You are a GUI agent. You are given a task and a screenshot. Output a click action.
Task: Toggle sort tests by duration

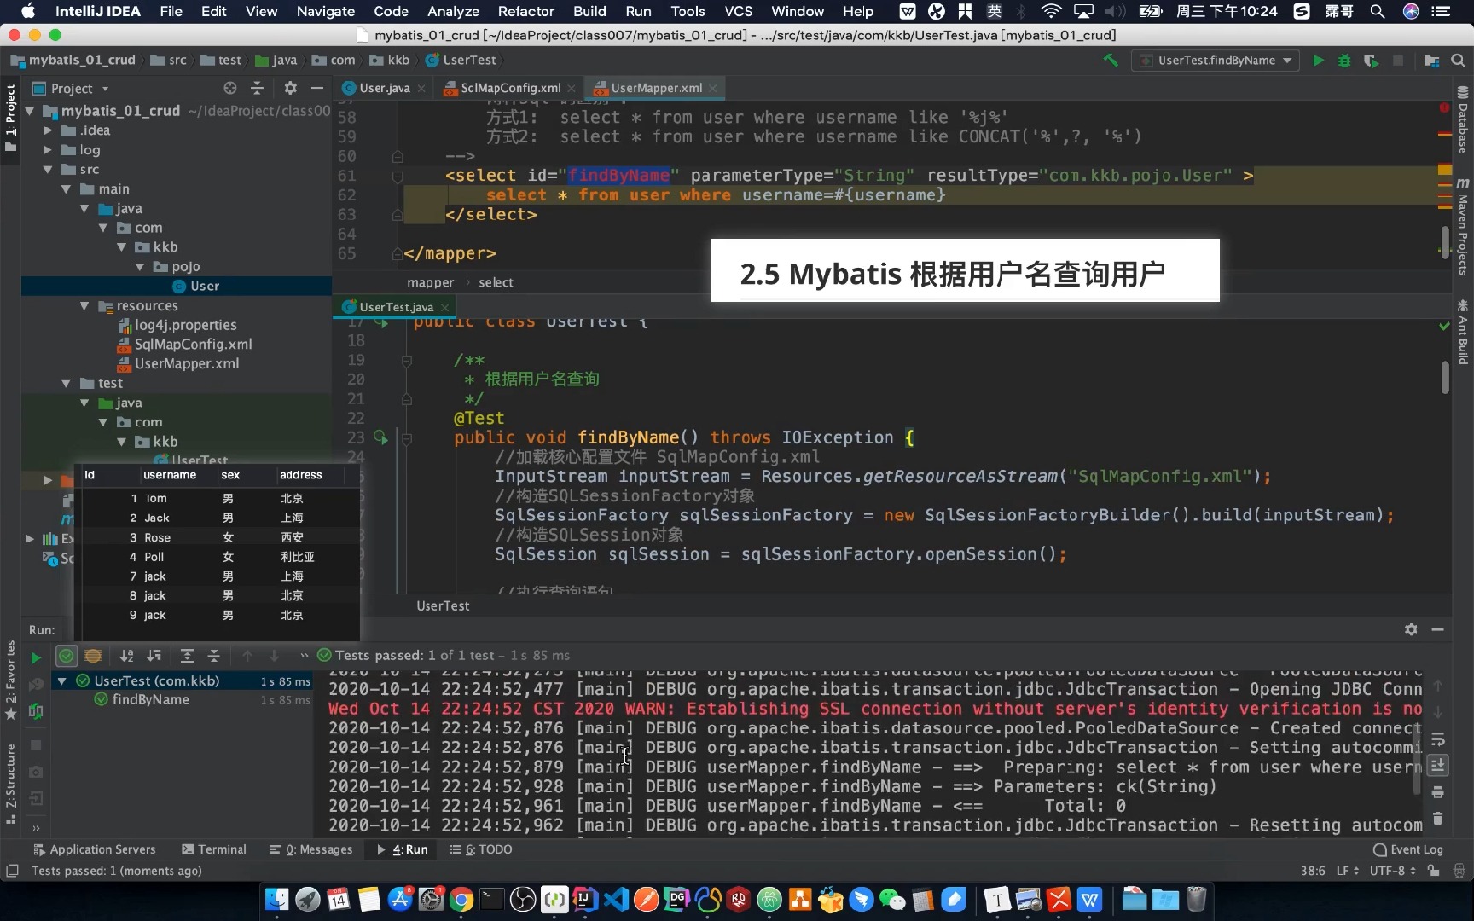coord(154,656)
